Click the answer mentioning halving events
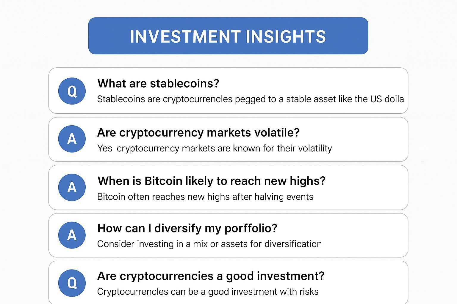Image resolution: width=457 pixels, height=304 pixels. tap(205, 197)
